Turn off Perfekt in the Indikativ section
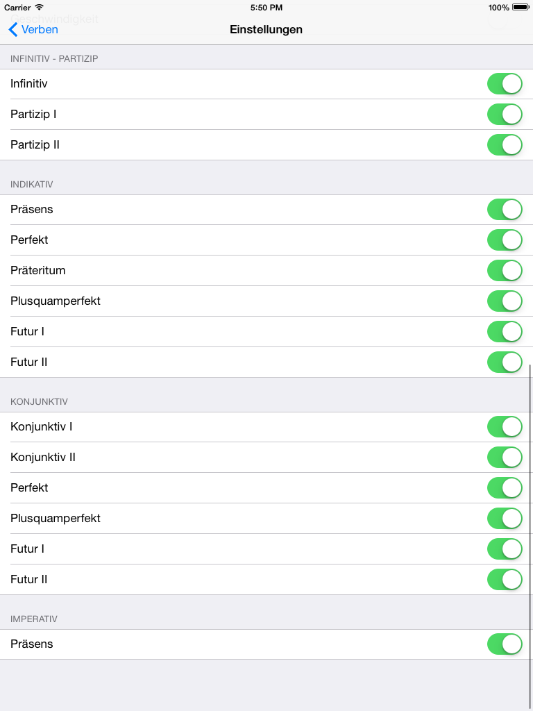Screen dimensions: 533x711 pos(505,240)
